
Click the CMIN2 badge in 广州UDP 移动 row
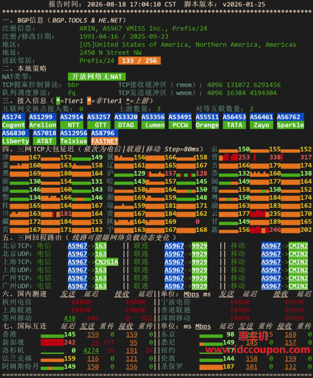coord(298,286)
